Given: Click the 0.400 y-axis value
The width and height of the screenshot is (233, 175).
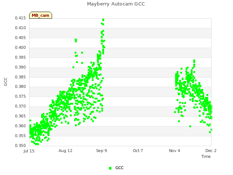Looking at the screenshot, I should coord(20,47).
